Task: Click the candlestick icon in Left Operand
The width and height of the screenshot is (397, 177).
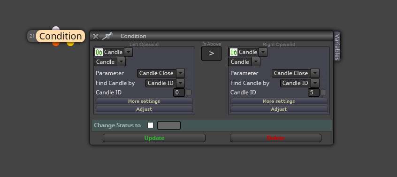Action: [x=99, y=52]
